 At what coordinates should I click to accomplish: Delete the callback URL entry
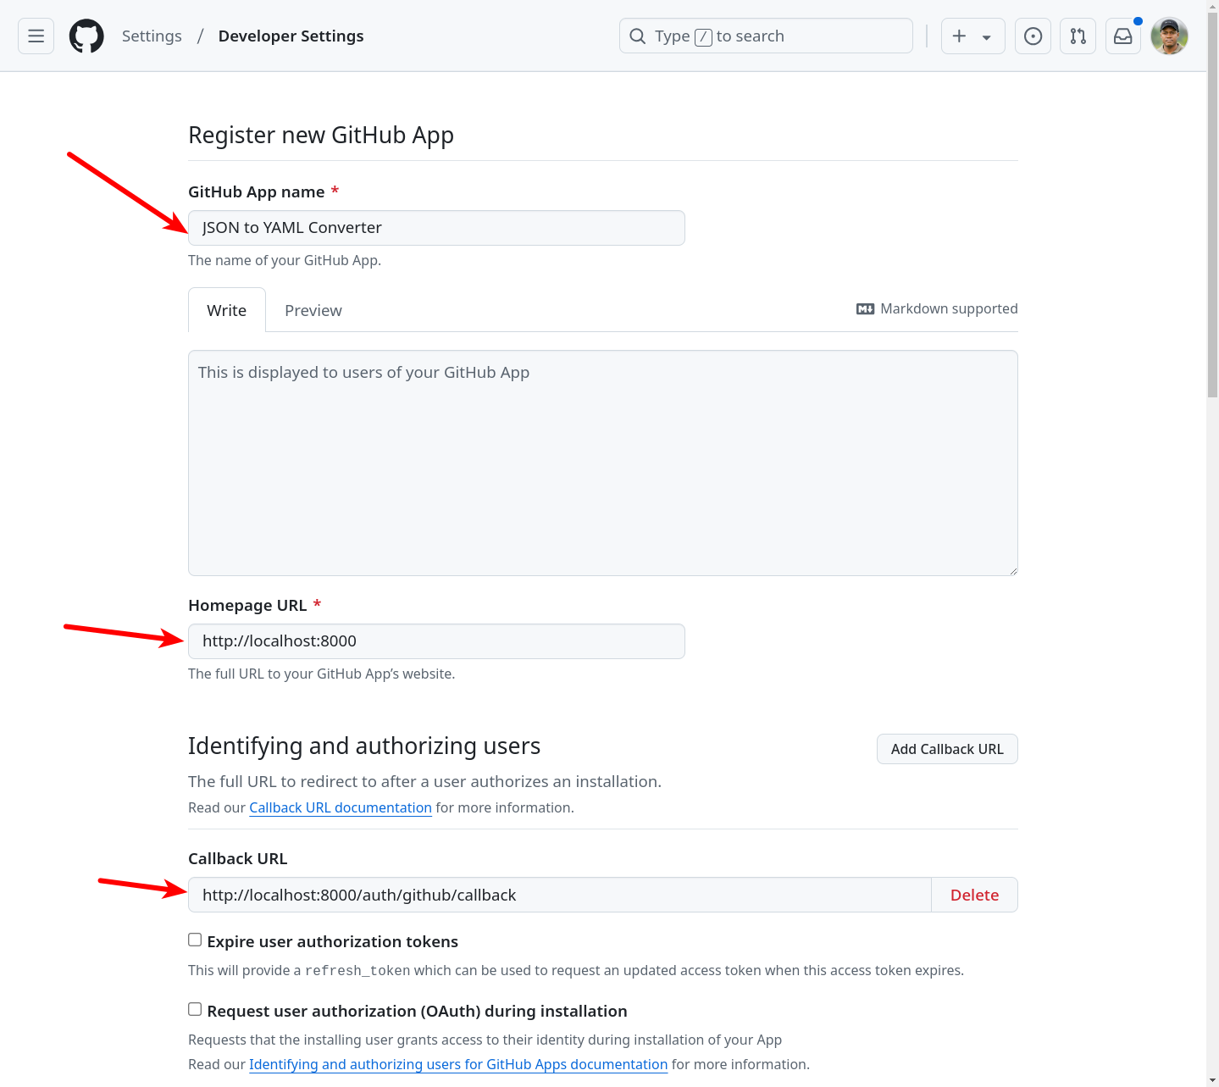pos(974,895)
